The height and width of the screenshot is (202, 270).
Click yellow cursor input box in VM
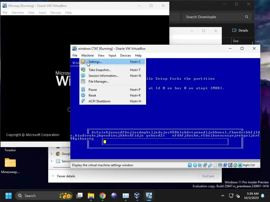pos(165,142)
